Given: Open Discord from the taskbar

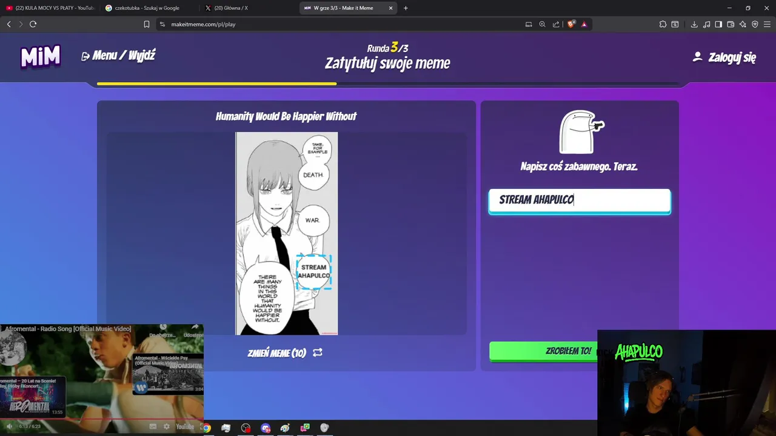Looking at the screenshot, I should [x=266, y=428].
